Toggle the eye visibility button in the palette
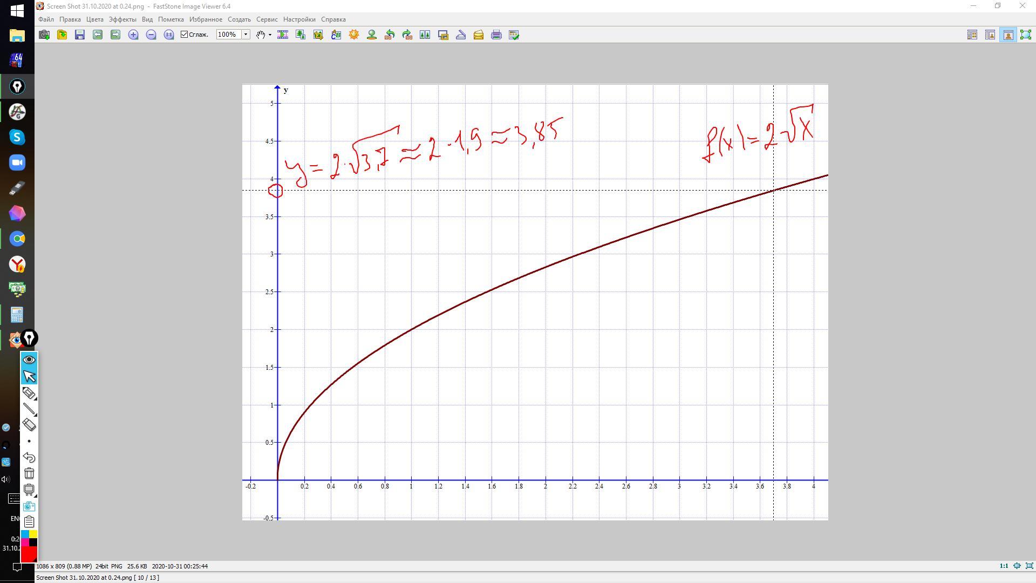 pyautogui.click(x=29, y=360)
